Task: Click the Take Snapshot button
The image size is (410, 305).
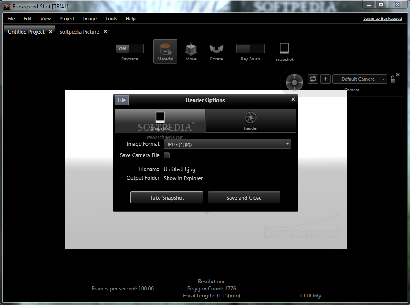Action: point(167,197)
